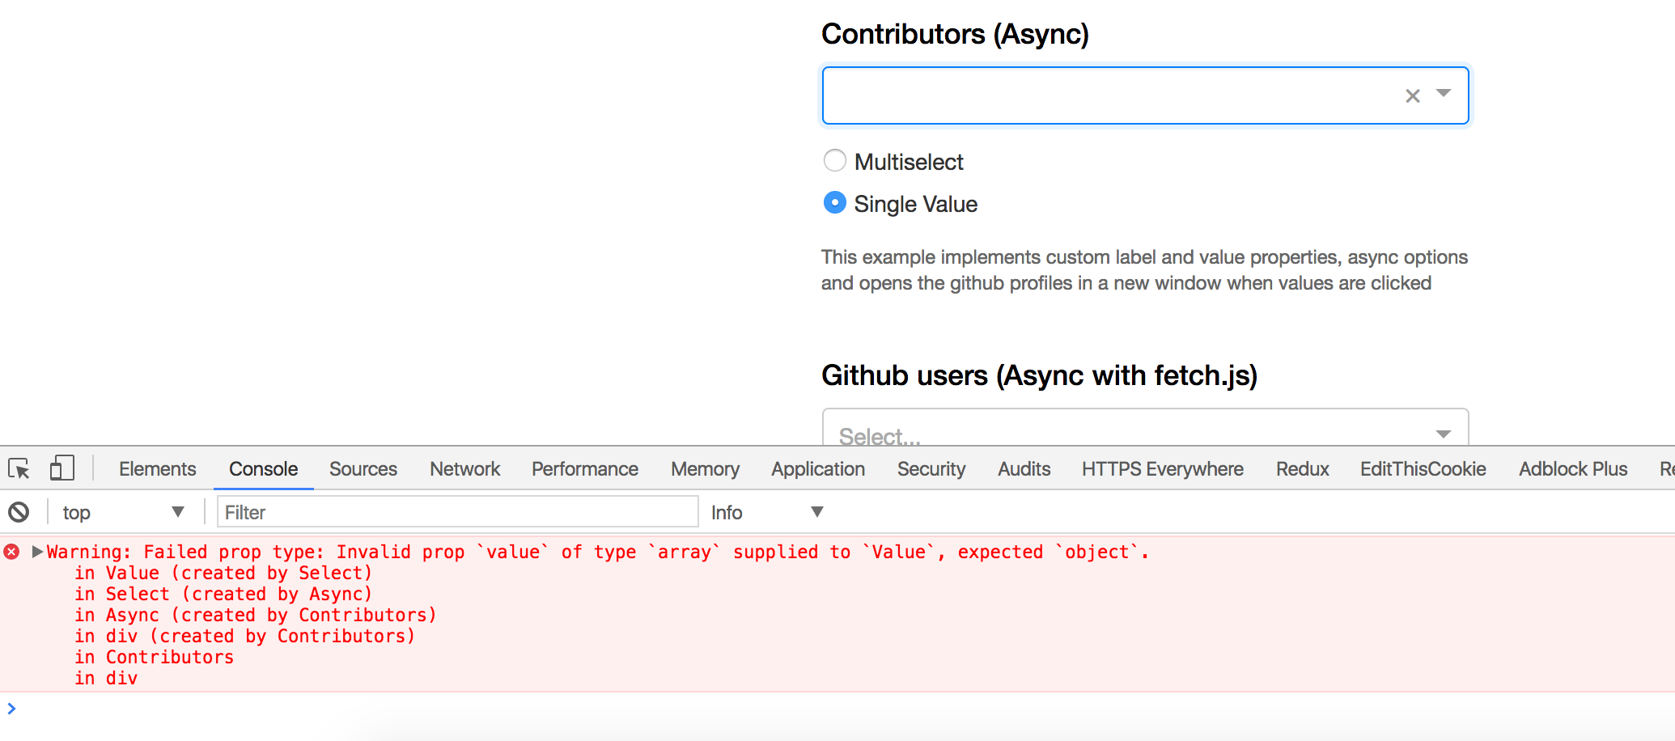Open the Redux devtools tab
This screenshot has width=1675, height=741.
tap(1302, 469)
